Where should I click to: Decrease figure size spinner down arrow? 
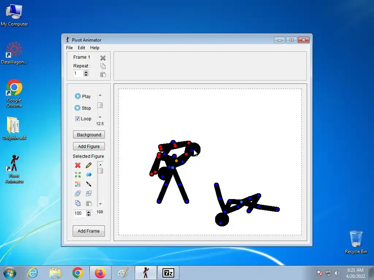pyautogui.click(x=88, y=215)
